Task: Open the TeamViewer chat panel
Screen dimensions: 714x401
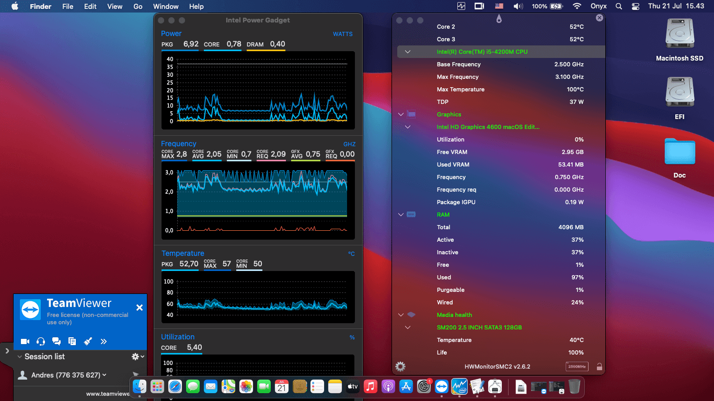Action: [x=56, y=341]
